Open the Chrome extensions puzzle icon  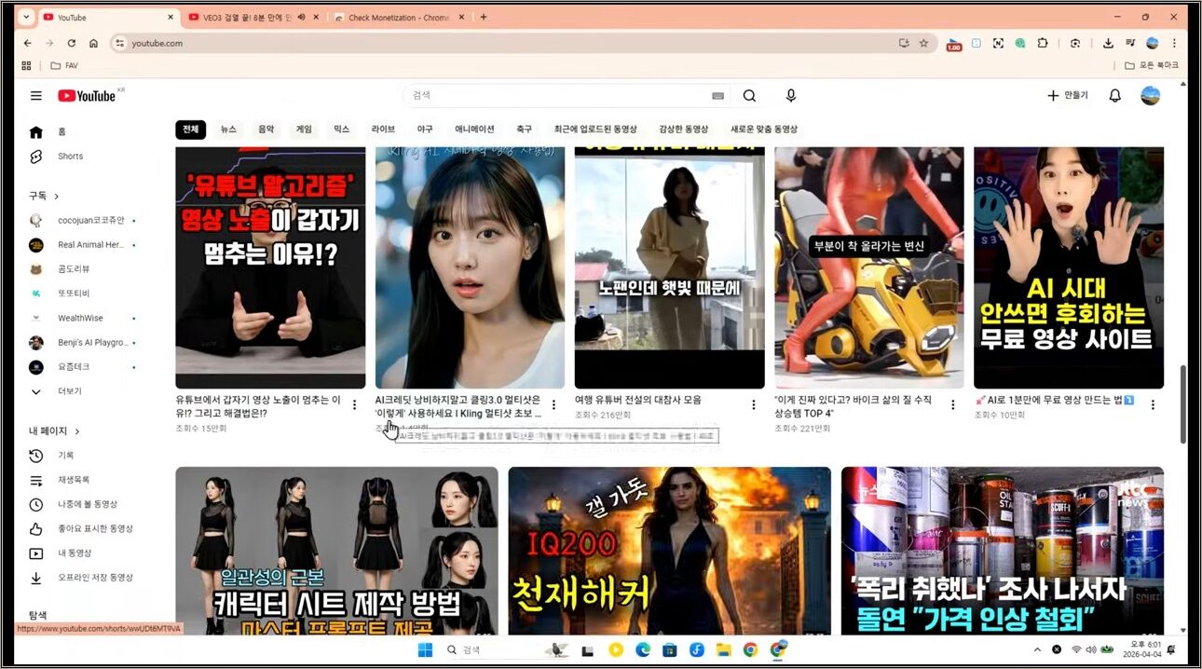tap(1043, 43)
